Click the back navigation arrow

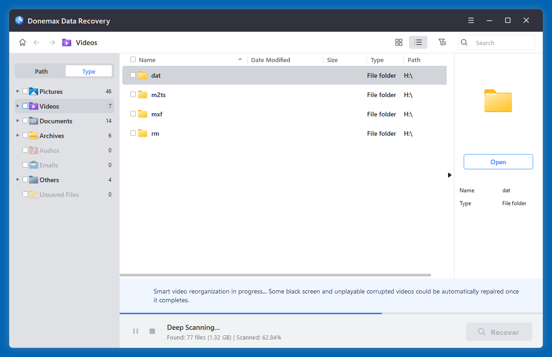pos(36,42)
